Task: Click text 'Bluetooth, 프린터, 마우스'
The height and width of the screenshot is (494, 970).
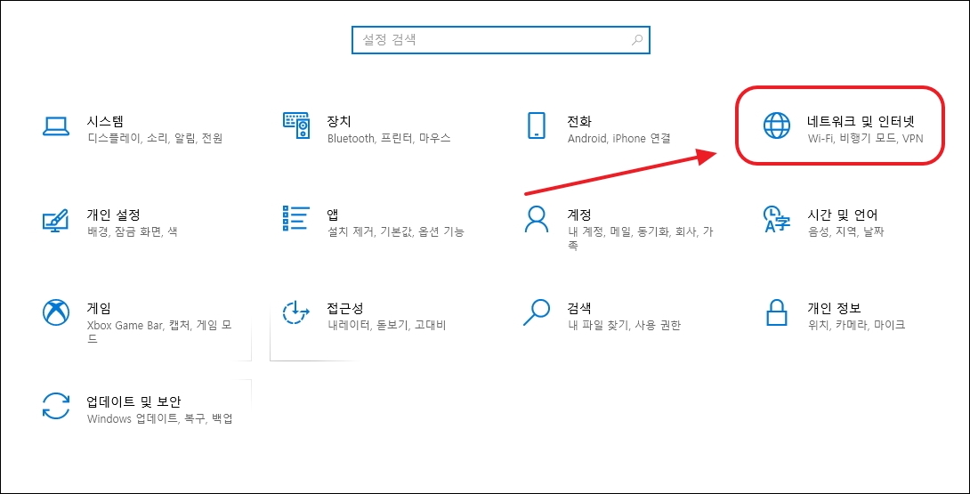Action: tap(389, 138)
